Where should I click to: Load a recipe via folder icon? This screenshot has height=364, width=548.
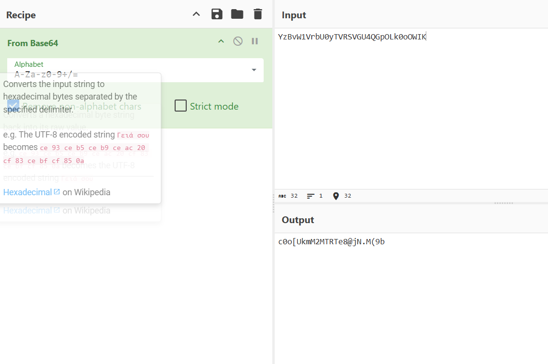pyautogui.click(x=237, y=14)
